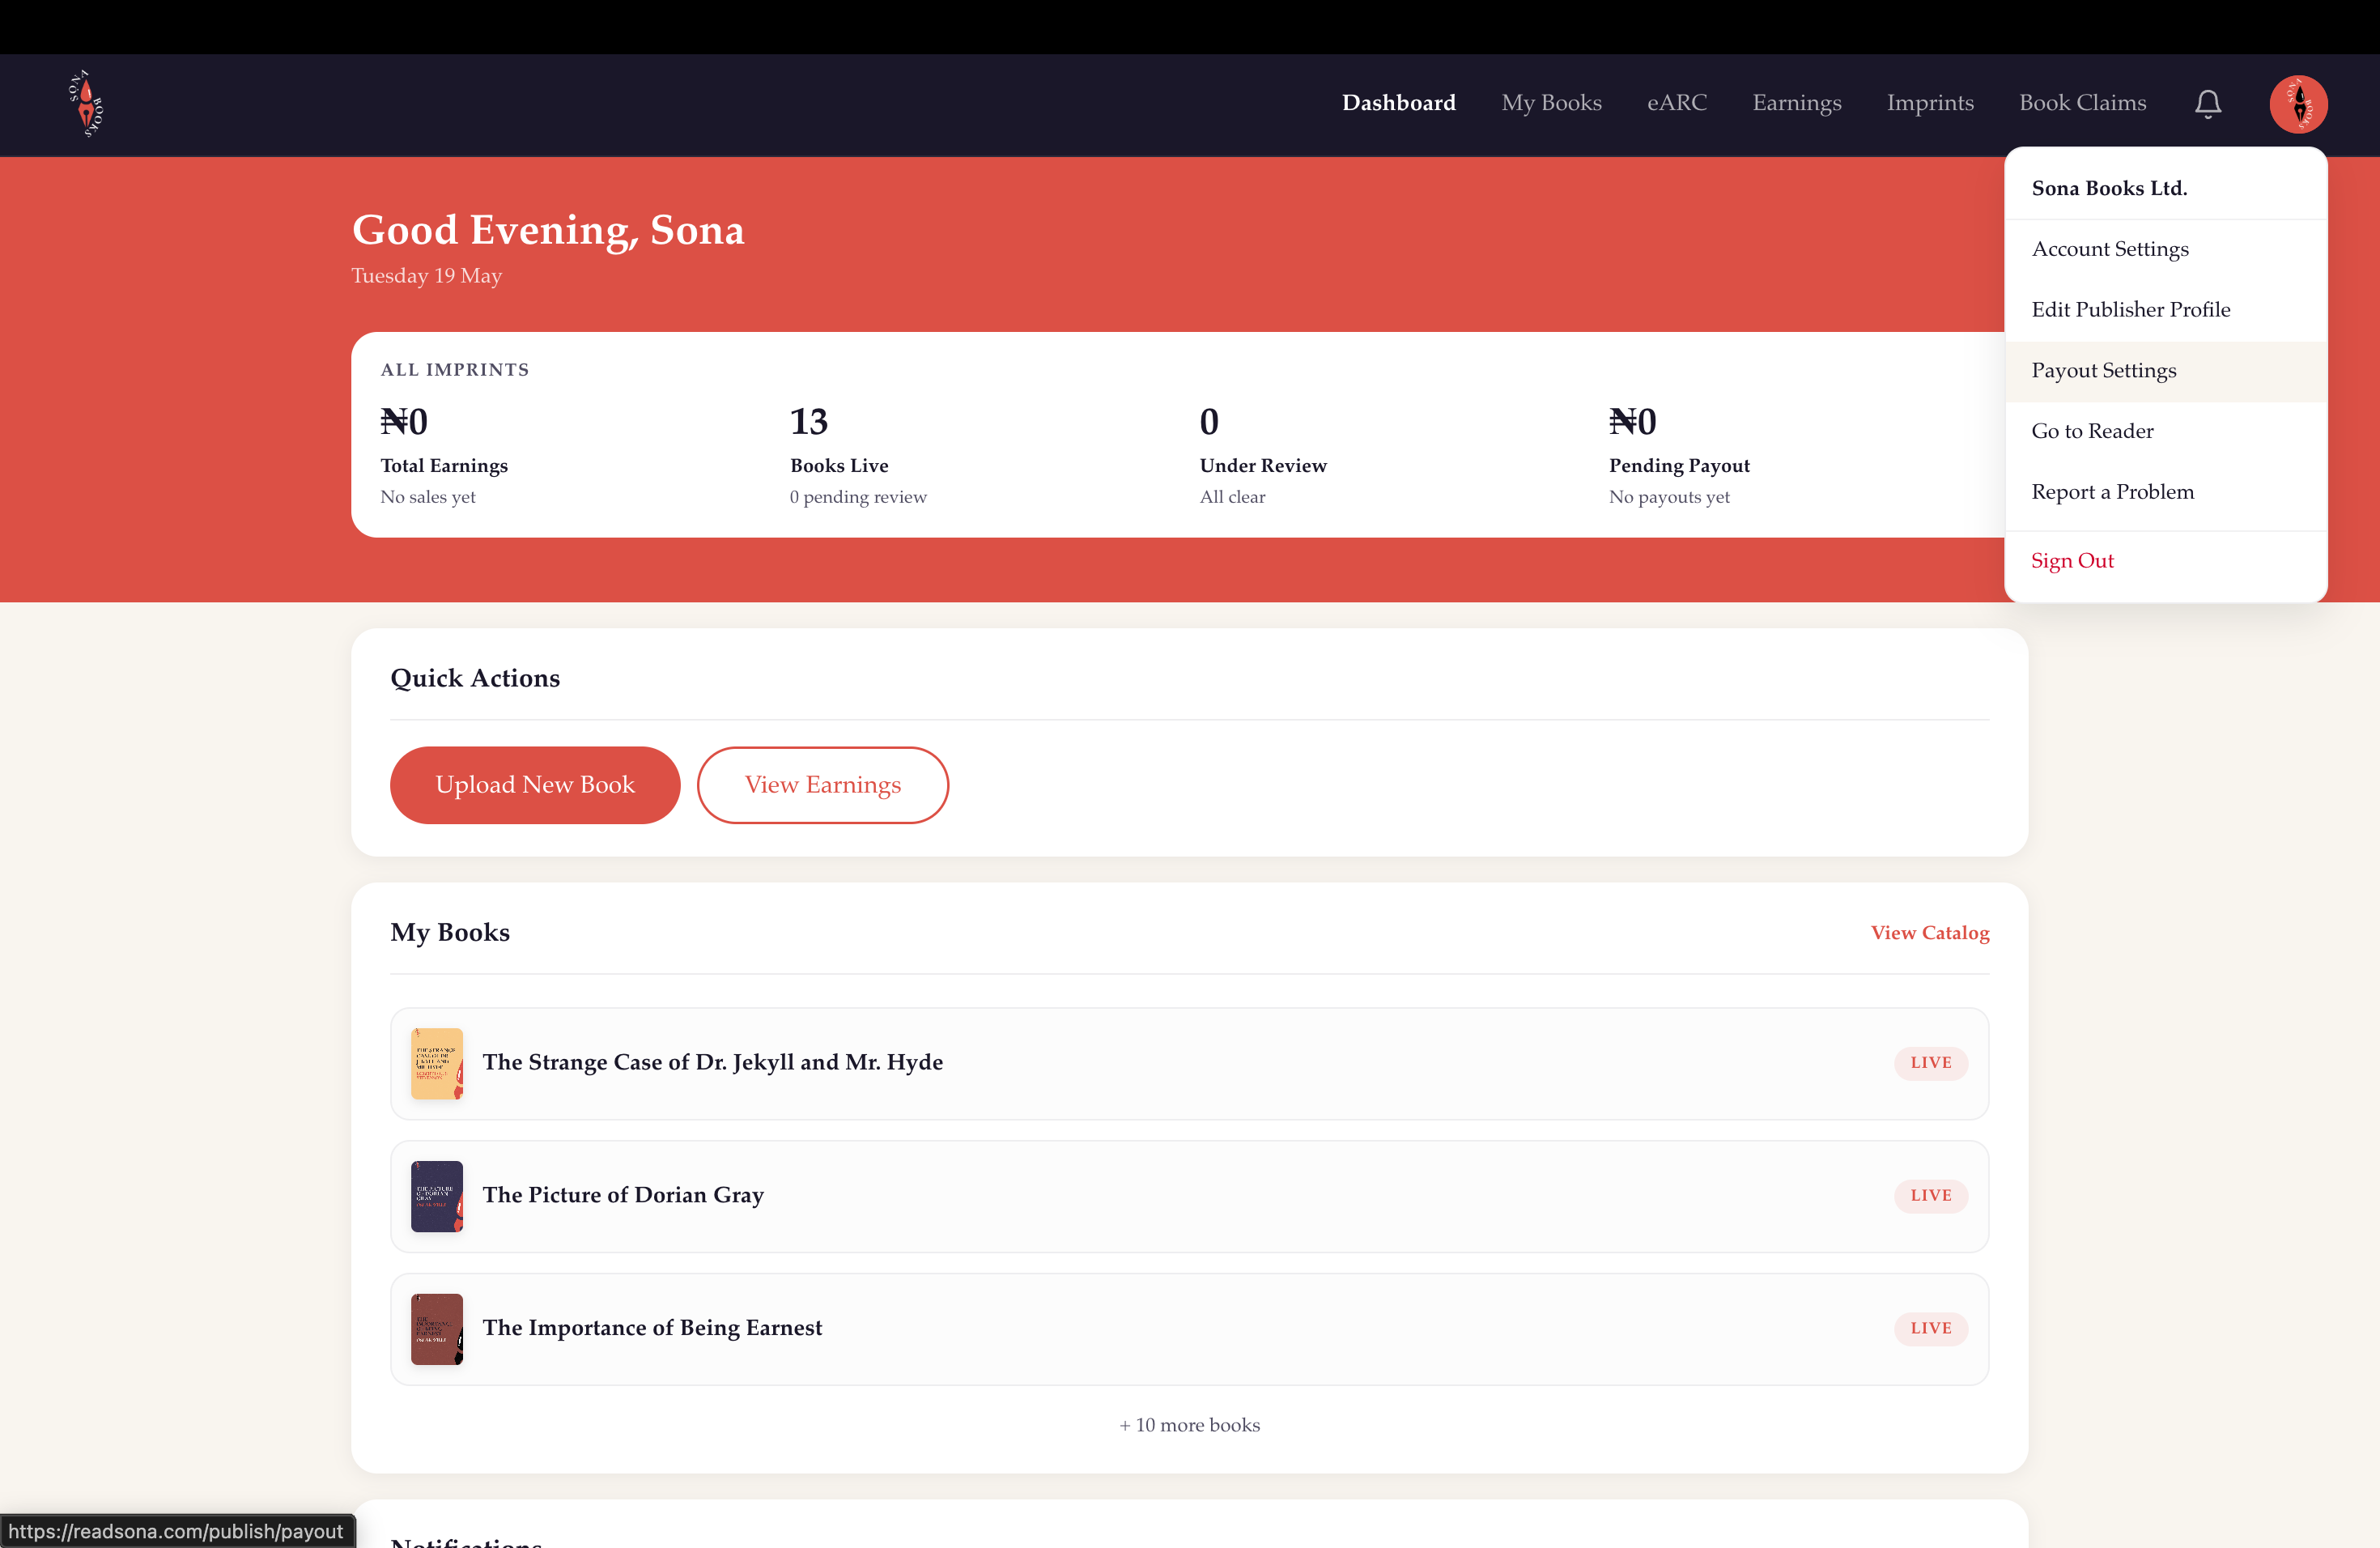Open the Importance of Being Earnest cover

tap(437, 1329)
